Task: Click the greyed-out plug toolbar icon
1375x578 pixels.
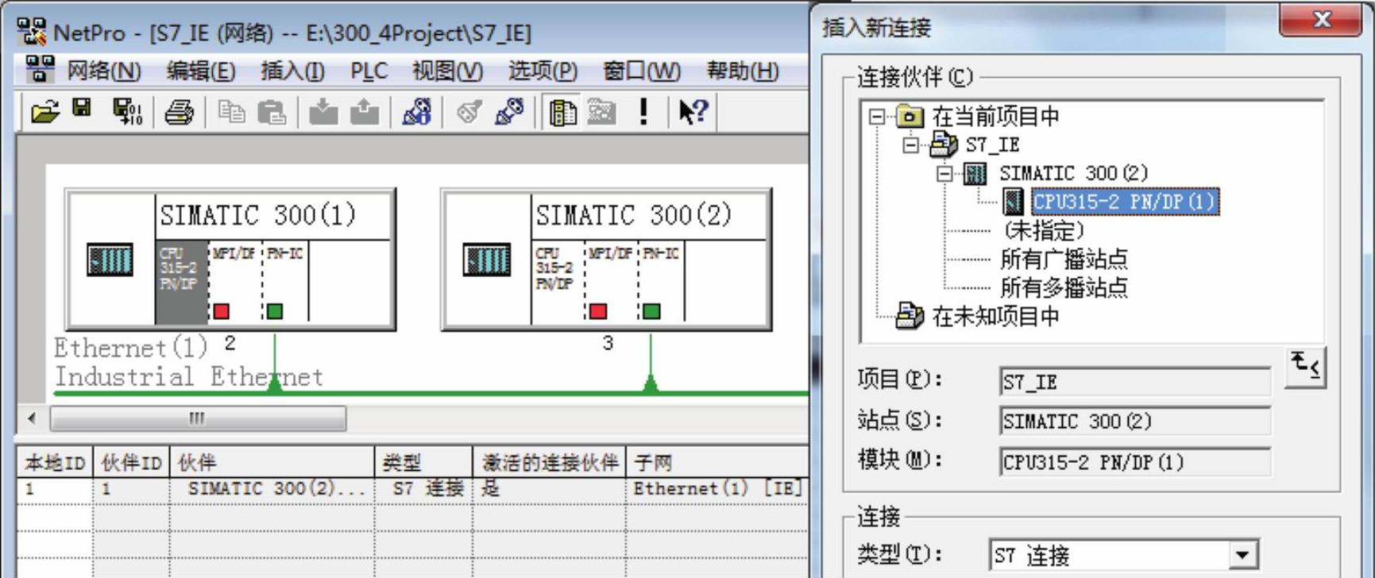Action: pyautogui.click(x=469, y=113)
